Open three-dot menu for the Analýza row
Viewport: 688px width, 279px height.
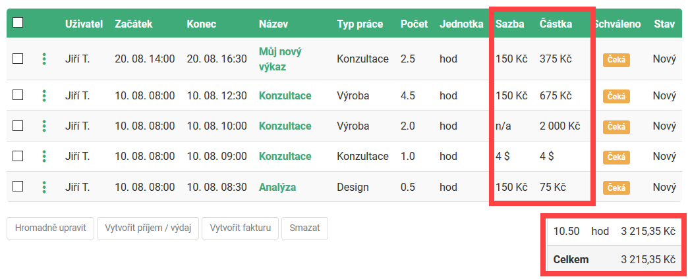[x=44, y=187]
